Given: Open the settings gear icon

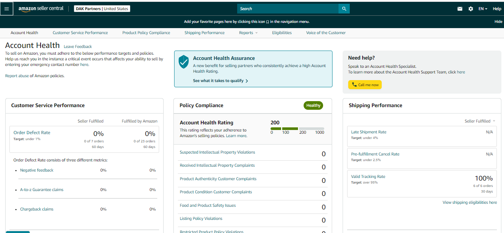Looking at the screenshot, I should (471, 9).
